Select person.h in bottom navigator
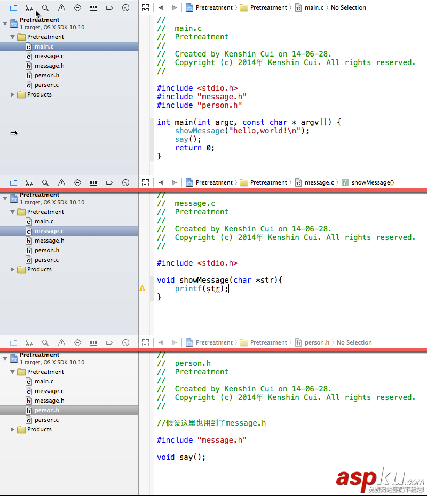 click(69, 410)
